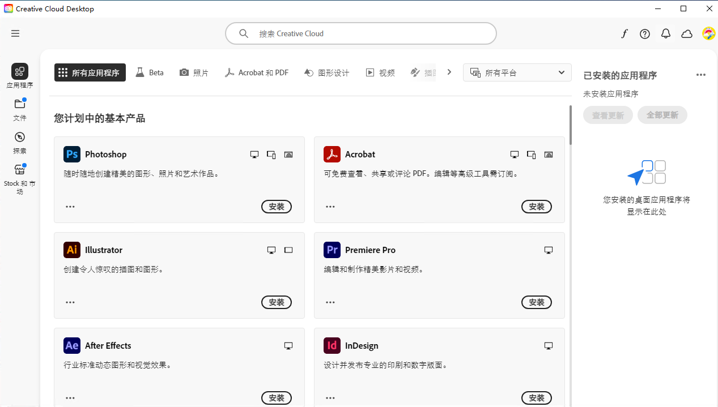718x407 pixels.
Task: Open more options for After Effects card
Action: tap(70, 398)
